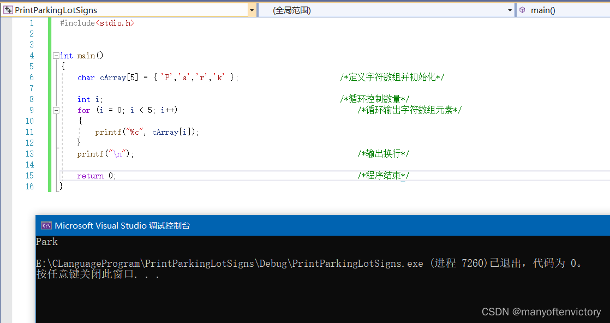Click the 按任意键关闭此窗口 message
The height and width of the screenshot is (323, 610).
point(98,274)
